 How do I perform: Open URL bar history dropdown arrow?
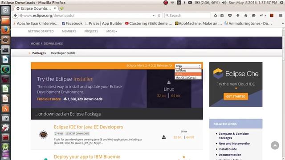(154, 16)
